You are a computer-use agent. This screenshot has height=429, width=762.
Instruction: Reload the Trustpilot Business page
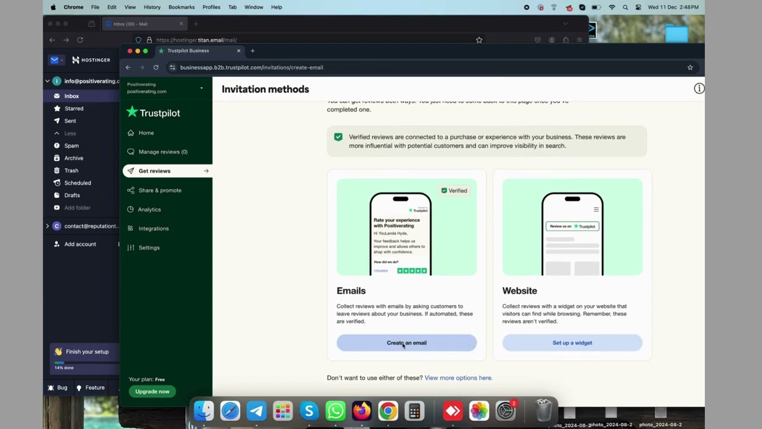point(156,67)
